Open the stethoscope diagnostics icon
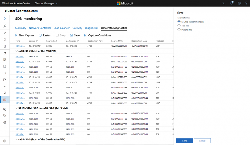Screen dimensions: 250x145 [x=5, y=116]
